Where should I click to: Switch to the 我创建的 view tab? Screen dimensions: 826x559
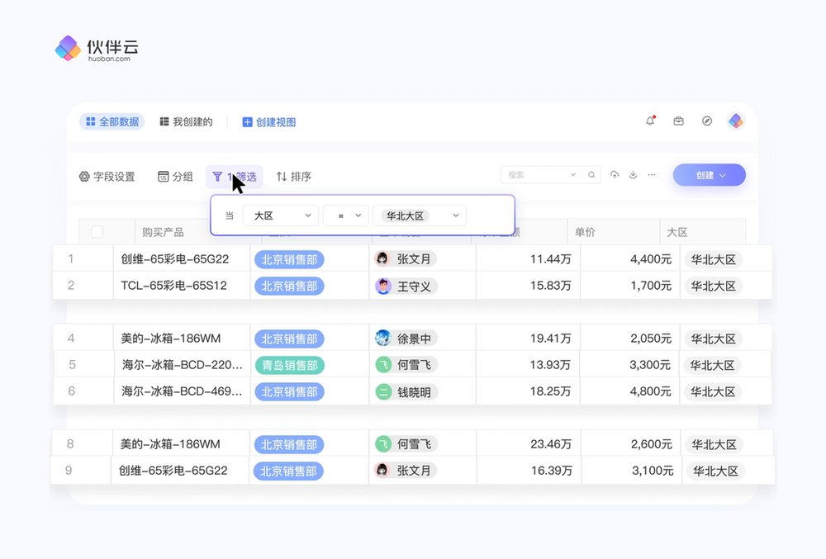click(x=186, y=122)
